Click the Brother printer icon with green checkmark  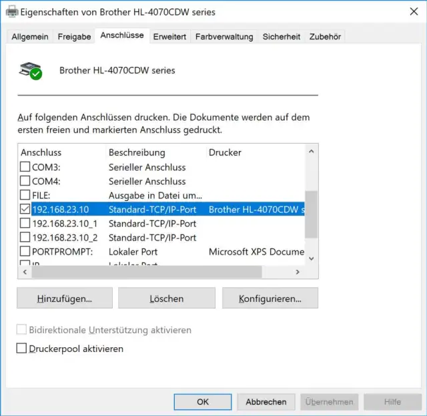31,71
